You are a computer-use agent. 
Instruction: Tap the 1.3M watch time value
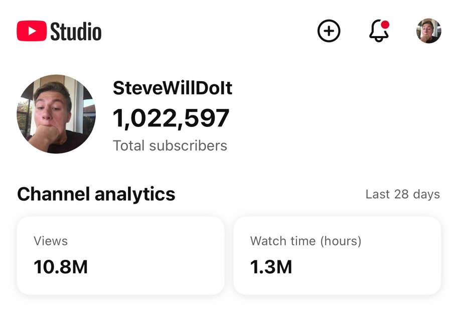click(x=271, y=267)
